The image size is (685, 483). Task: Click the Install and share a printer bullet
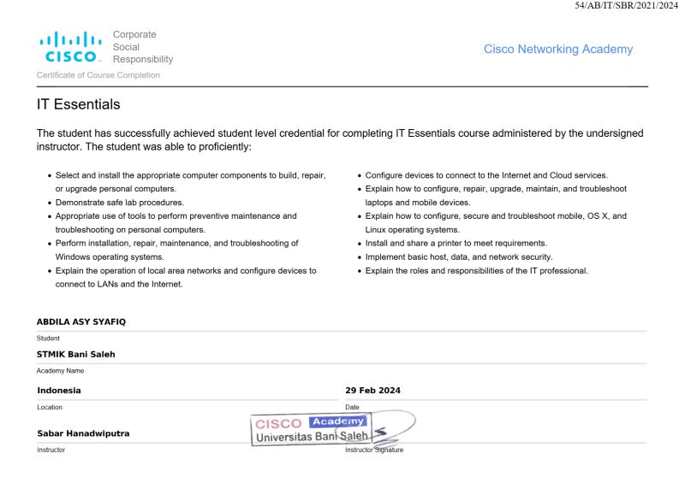coord(456,244)
